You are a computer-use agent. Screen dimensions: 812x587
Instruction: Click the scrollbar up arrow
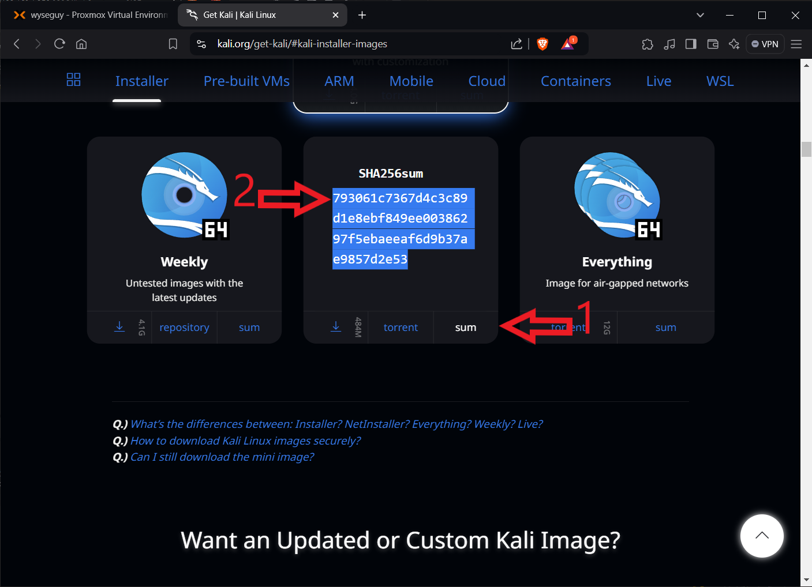click(806, 65)
